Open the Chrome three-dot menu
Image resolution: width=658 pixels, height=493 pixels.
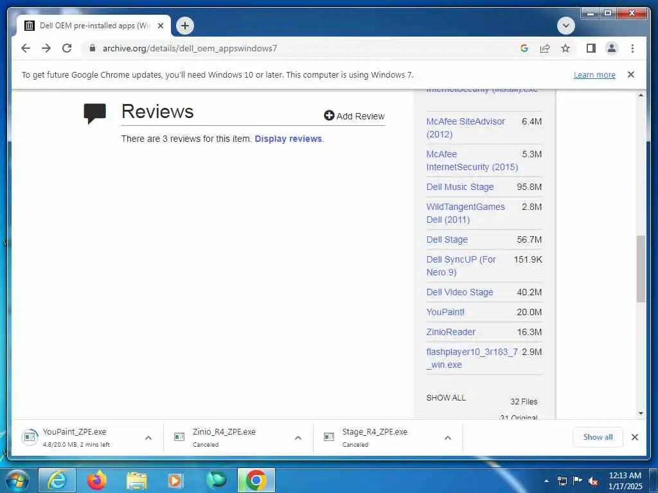(632, 48)
